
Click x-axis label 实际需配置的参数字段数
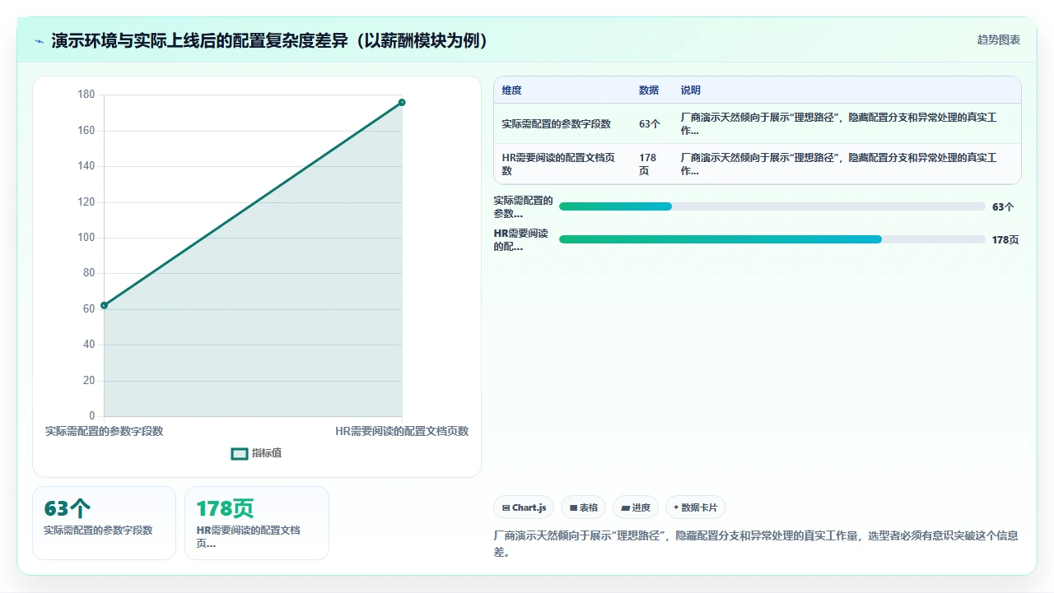tap(104, 431)
